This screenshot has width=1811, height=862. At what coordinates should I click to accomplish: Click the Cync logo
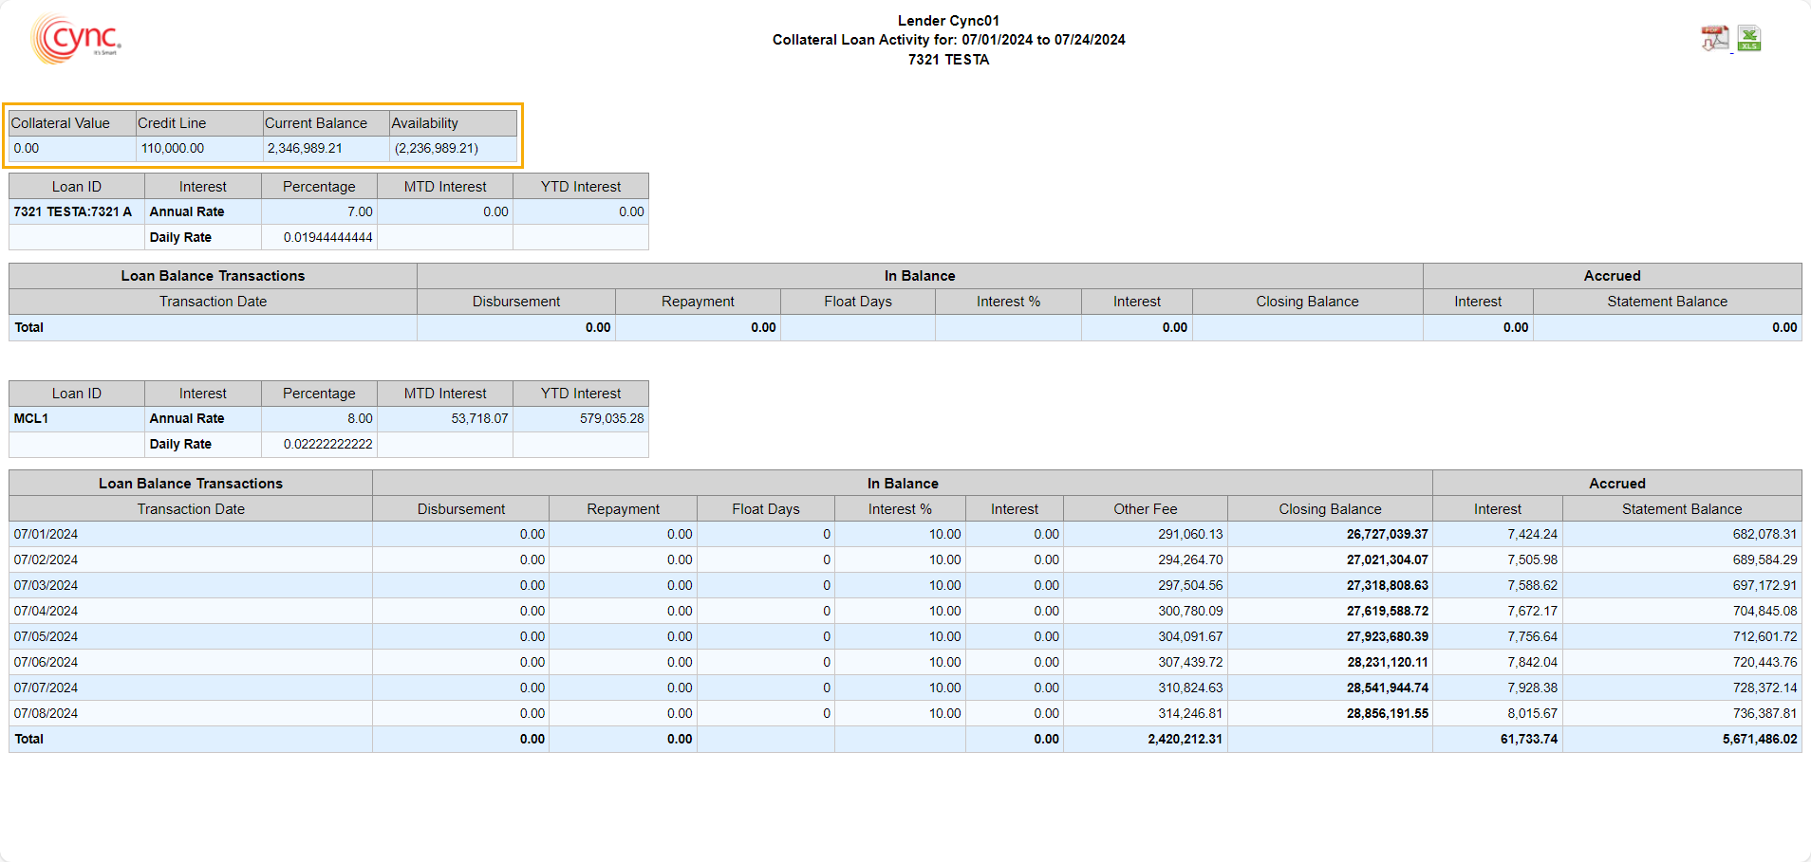76,40
